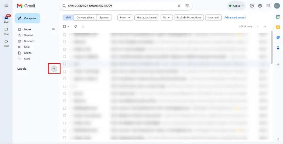The height and width of the screenshot is (144, 283).
Task: Toggle the Exclude Promotions filter
Action: [189, 17]
